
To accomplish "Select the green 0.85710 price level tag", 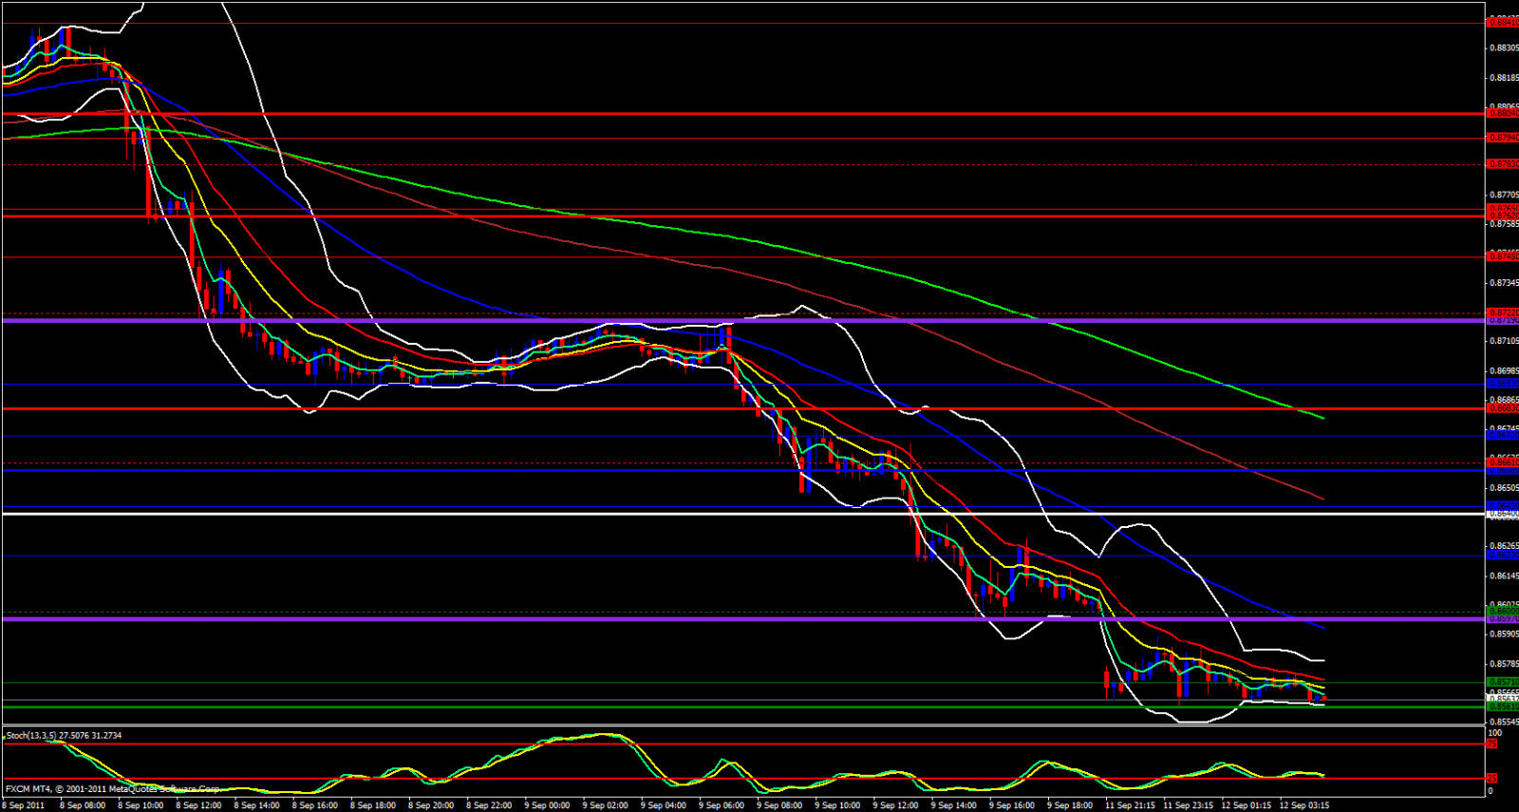I will point(1502,682).
